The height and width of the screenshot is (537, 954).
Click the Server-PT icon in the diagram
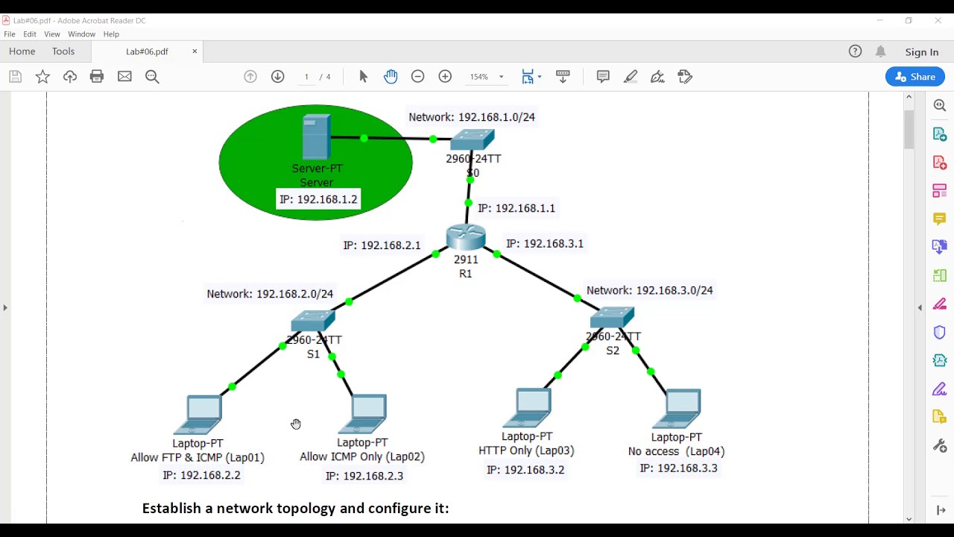pyautogui.click(x=317, y=136)
